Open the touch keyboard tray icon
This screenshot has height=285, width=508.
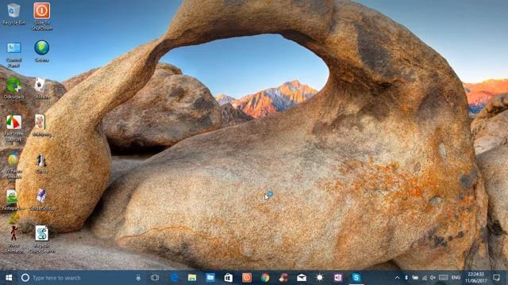pos(443,278)
